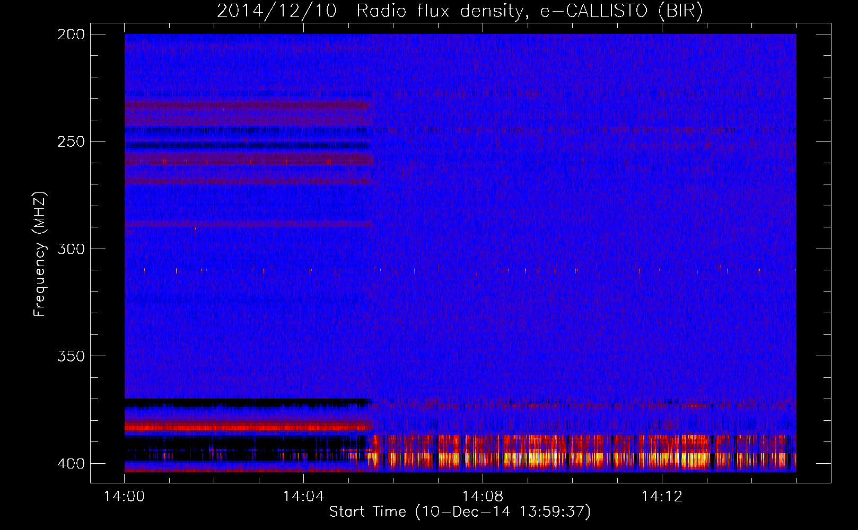Click the 300 frequency tick label

click(71, 249)
